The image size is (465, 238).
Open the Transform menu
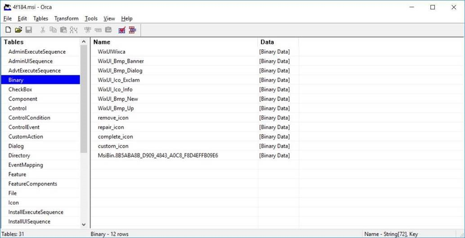pos(66,18)
